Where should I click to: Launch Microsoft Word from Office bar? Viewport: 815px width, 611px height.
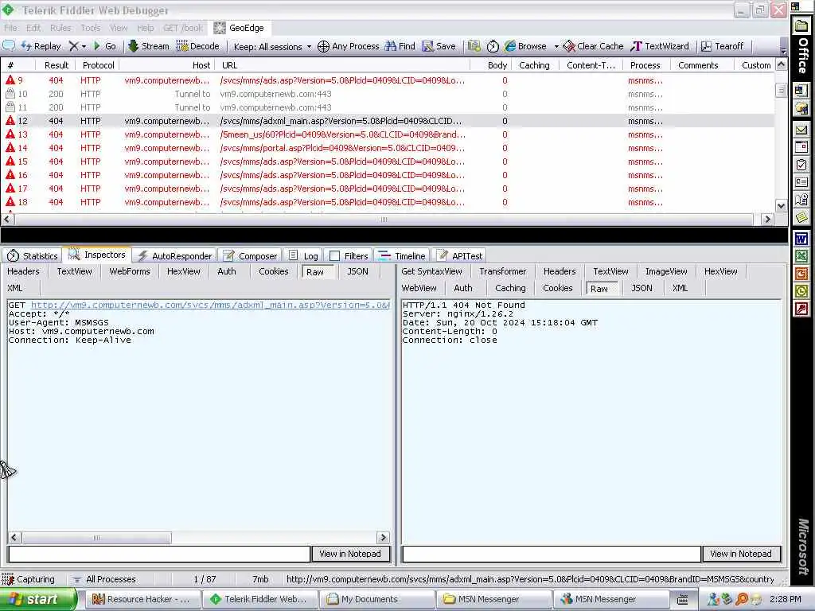(x=801, y=239)
